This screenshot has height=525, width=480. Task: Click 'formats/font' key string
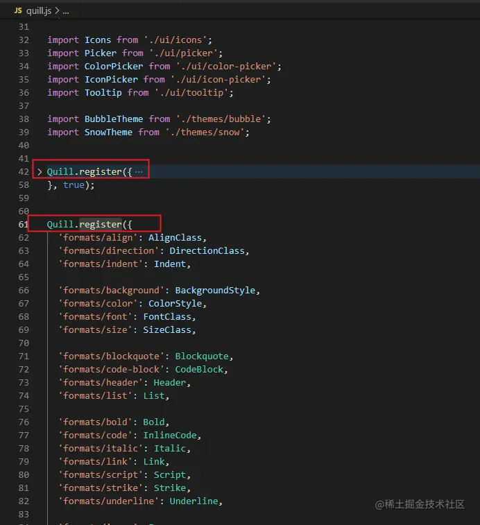tap(95, 316)
